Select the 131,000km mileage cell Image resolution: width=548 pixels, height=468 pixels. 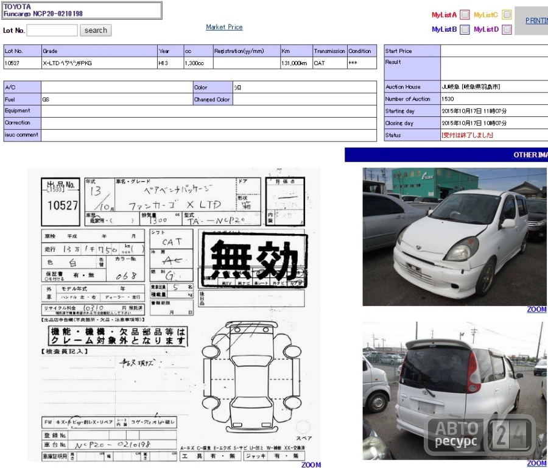[x=297, y=63]
